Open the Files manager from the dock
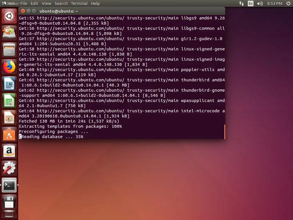This screenshot has height=220, width=293. [x=9, y=50]
